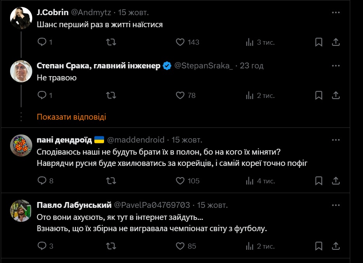Like J.Cobrin's tweet with 143 likes
This screenshot has width=363, height=263.
pyautogui.click(x=180, y=42)
